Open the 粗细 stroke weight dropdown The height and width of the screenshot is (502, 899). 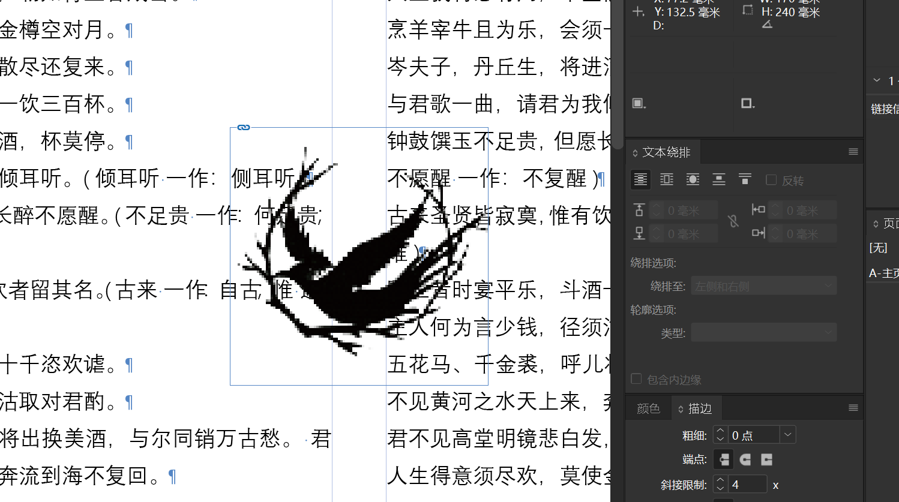pyautogui.click(x=787, y=435)
